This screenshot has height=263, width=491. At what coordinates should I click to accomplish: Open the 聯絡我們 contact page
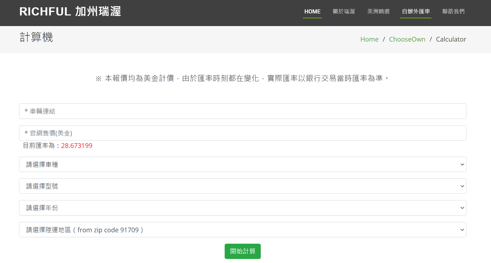click(453, 12)
